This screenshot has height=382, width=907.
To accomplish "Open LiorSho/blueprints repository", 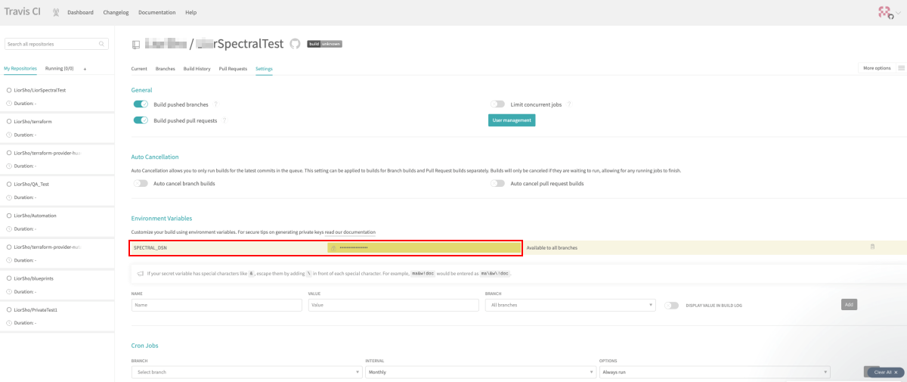I will click(33, 278).
